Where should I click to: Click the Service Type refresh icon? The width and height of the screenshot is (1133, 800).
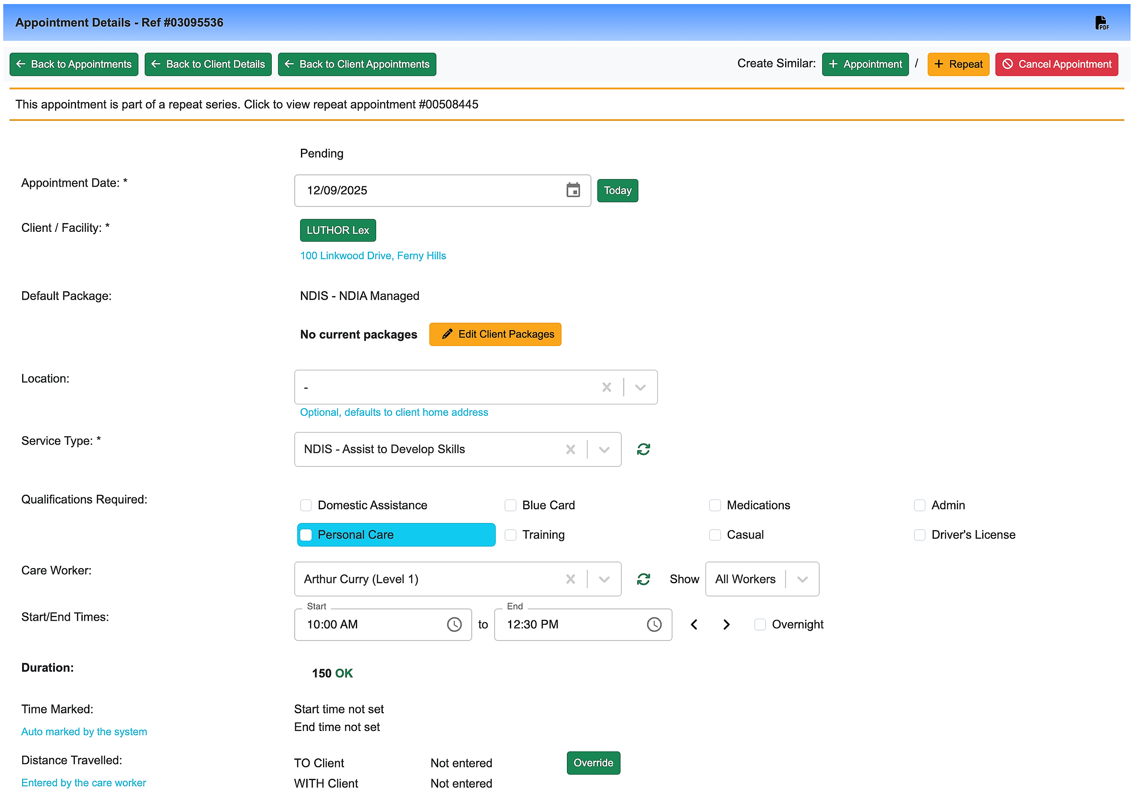pyautogui.click(x=643, y=449)
